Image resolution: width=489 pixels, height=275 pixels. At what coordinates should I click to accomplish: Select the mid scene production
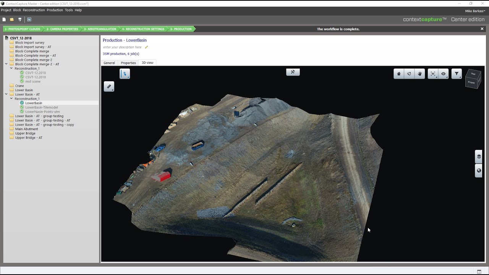tap(33, 81)
